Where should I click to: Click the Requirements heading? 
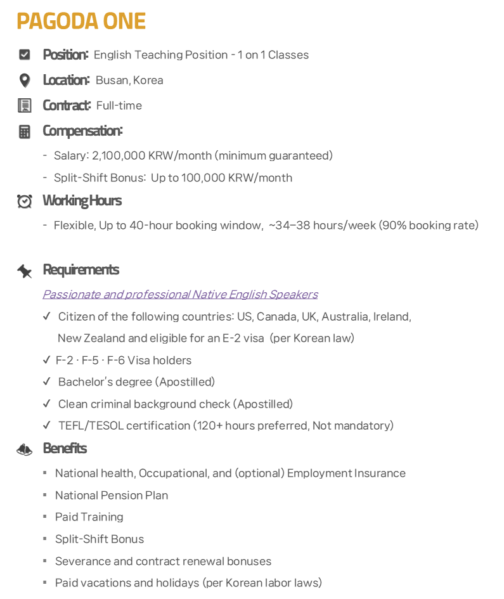coord(81,269)
